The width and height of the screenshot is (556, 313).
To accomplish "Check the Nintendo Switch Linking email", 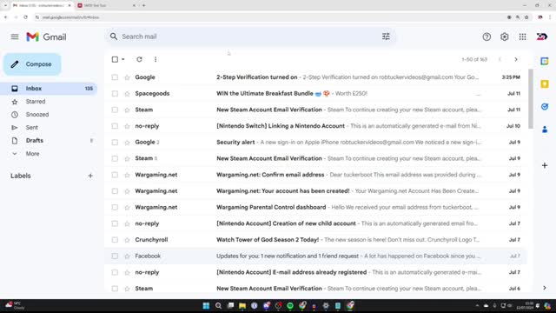I will click(x=115, y=126).
